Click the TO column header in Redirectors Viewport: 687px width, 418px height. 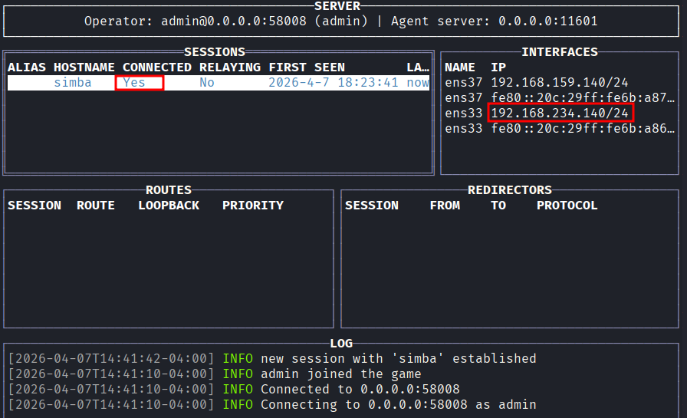[498, 206]
